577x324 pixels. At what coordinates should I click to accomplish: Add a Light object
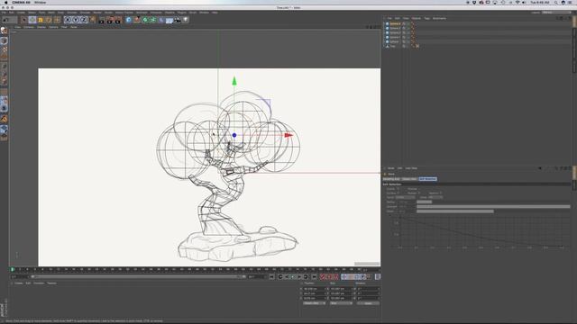click(x=186, y=20)
